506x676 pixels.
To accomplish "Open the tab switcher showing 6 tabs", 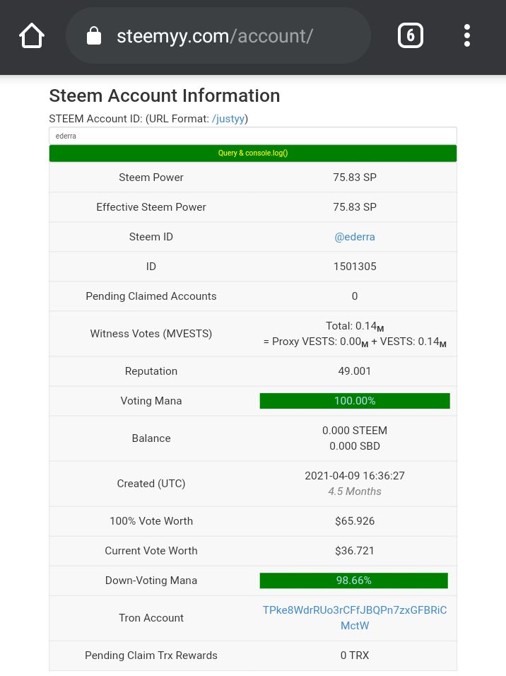I will [x=411, y=35].
